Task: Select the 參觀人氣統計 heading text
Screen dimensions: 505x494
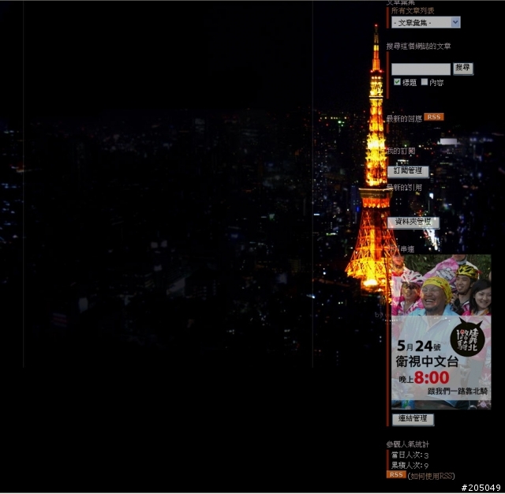Action: pyautogui.click(x=408, y=444)
